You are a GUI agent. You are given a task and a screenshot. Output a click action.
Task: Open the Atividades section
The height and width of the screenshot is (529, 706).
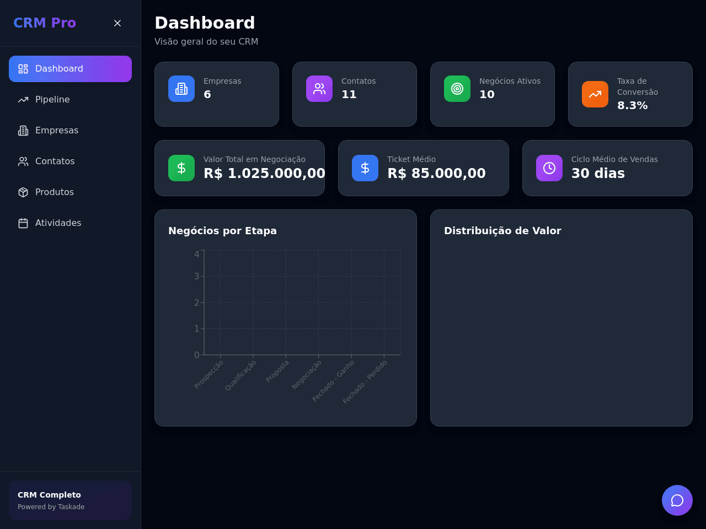[x=70, y=223]
